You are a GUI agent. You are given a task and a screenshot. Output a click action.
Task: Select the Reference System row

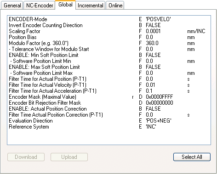pyautogui.click(x=109, y=127)
